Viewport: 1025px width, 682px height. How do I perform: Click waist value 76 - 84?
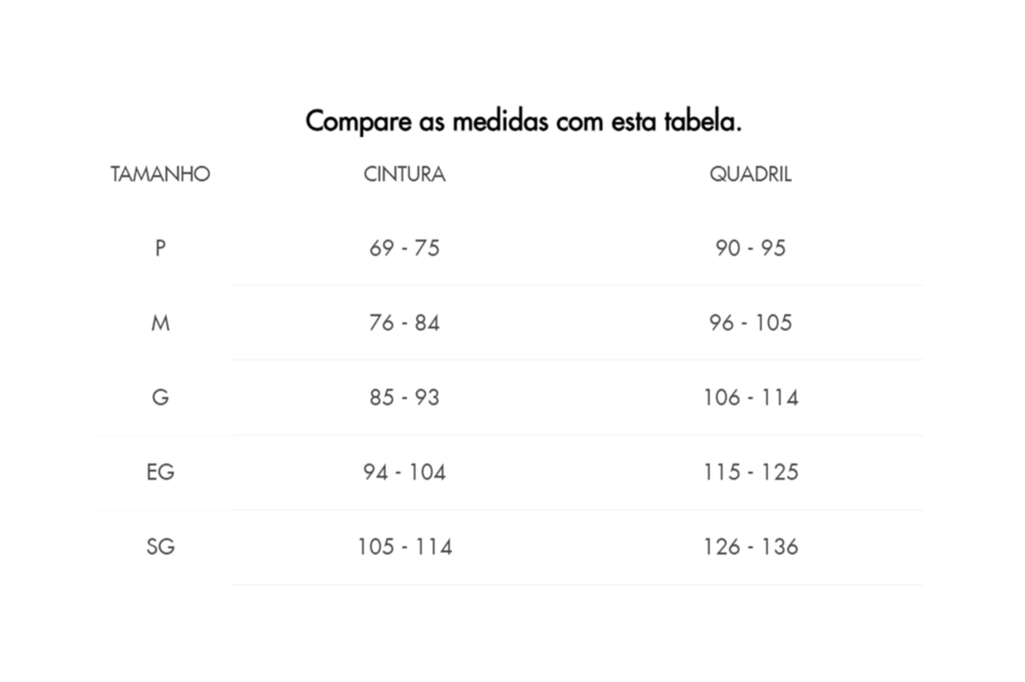point(405,323)
